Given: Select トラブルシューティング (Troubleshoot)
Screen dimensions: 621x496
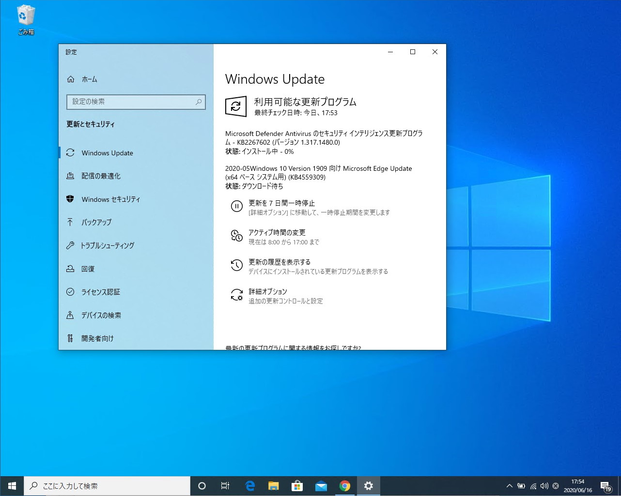Looking at the screenshot, I should click(108, 245).
